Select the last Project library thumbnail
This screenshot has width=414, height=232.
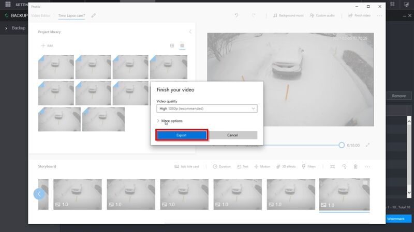[103, 119]
